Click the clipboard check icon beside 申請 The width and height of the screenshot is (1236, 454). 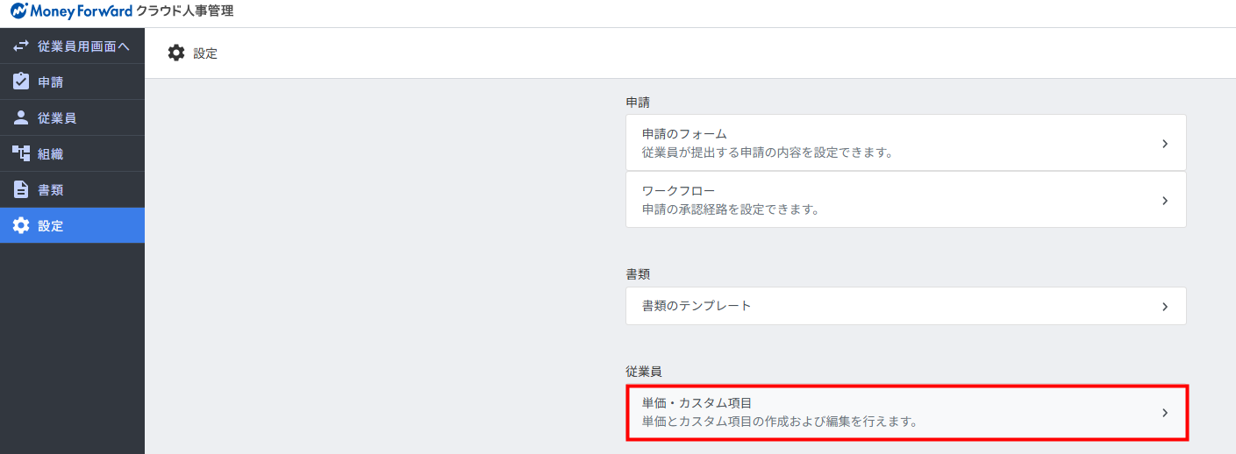coord(21,82)
